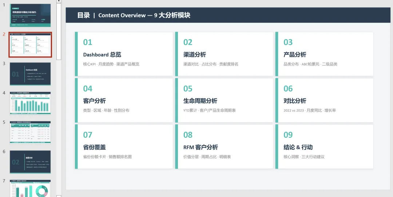The width and height of the screenshot is (393, 197).
Task: Click the number 09 on the card
Action: click(x=288, y=135)
